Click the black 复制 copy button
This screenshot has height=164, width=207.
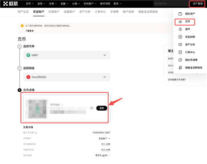click(x=102, y=108)
